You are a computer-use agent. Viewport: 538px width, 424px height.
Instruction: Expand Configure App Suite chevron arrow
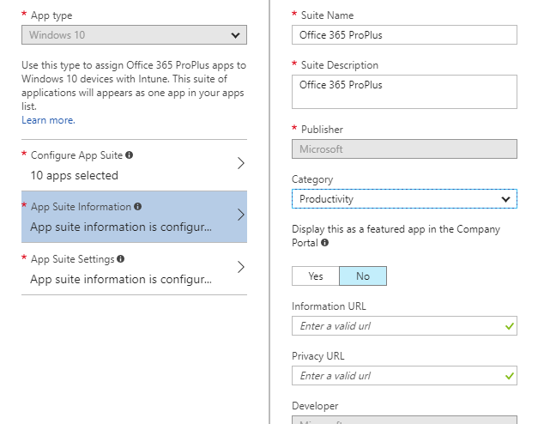(x=240, y=164)
